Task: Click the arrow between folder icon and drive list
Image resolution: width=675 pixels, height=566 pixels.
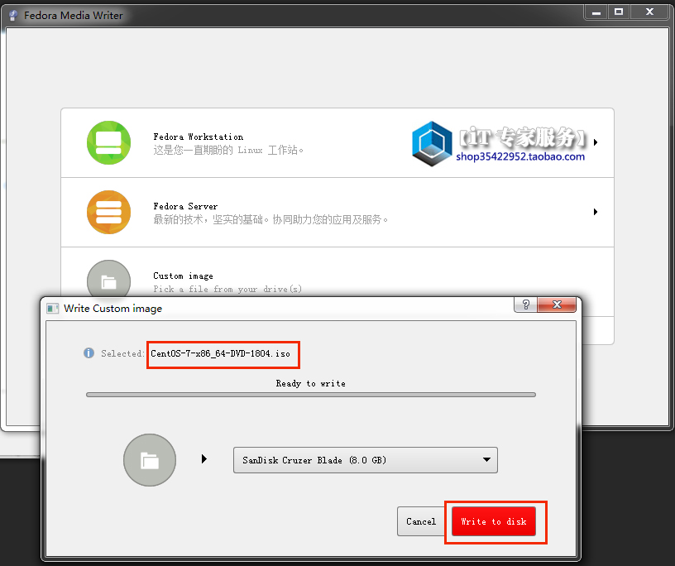Action: 204,458
